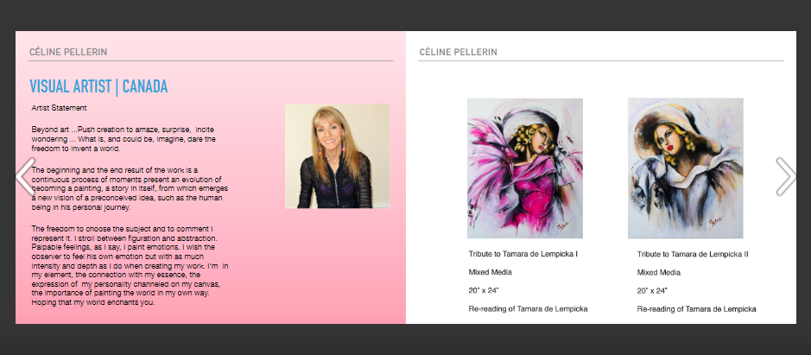Viewport: 811px width, 355px height.
Task: Click the Visual Artist | Canada heading
Action: [98, 86]
